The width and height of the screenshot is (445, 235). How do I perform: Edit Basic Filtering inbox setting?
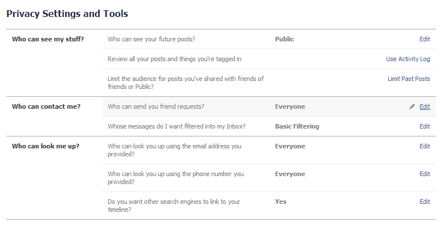(425, 126)
